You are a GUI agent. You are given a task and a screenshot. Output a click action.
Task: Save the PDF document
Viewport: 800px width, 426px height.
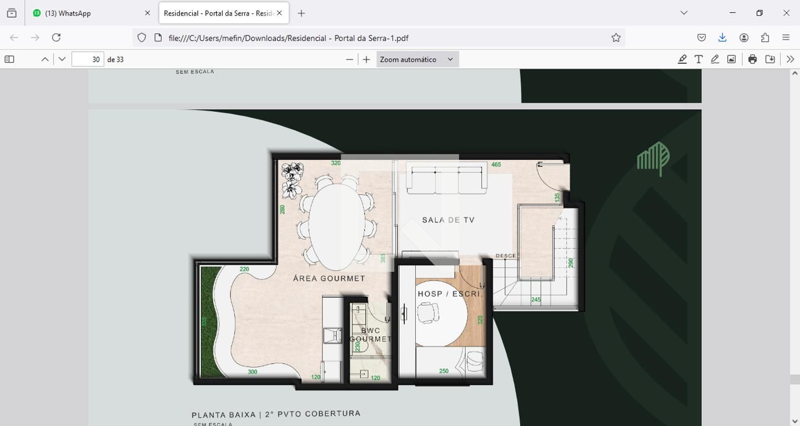coord(770,59)
